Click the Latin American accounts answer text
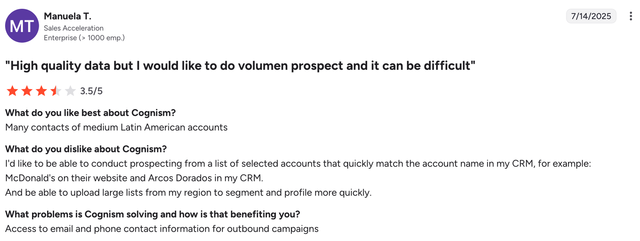The width and height of the screenshot is (640, 241). (116, 127)
